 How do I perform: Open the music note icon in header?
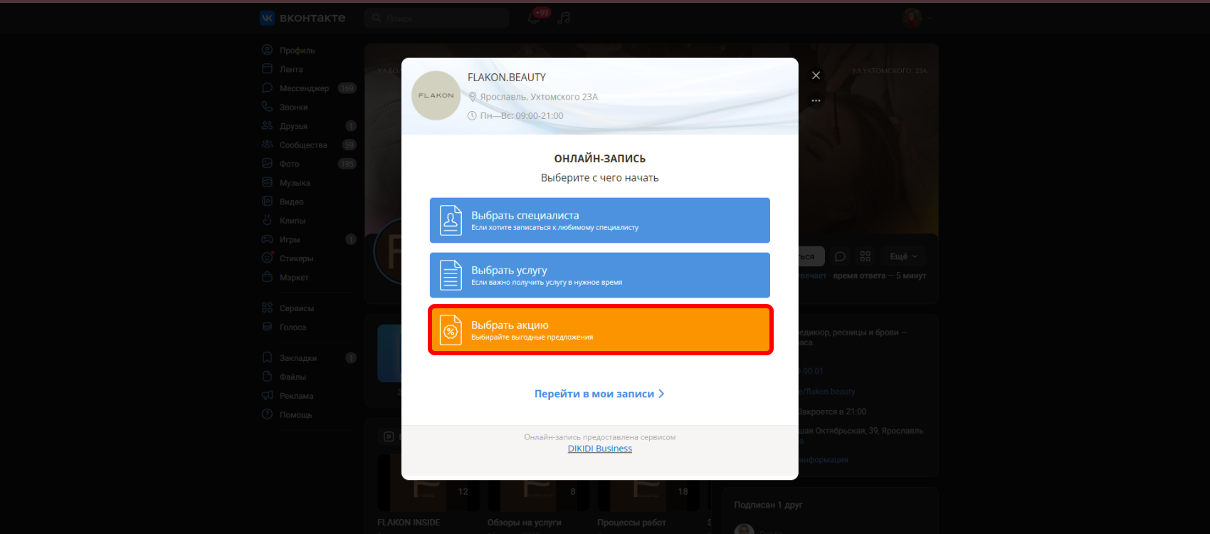(564, 18)
